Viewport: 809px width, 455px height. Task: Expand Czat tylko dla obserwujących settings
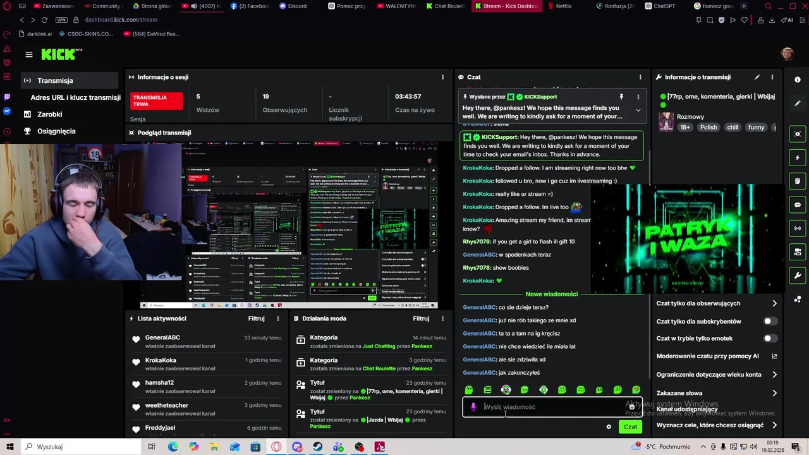[x=774, y=303]
